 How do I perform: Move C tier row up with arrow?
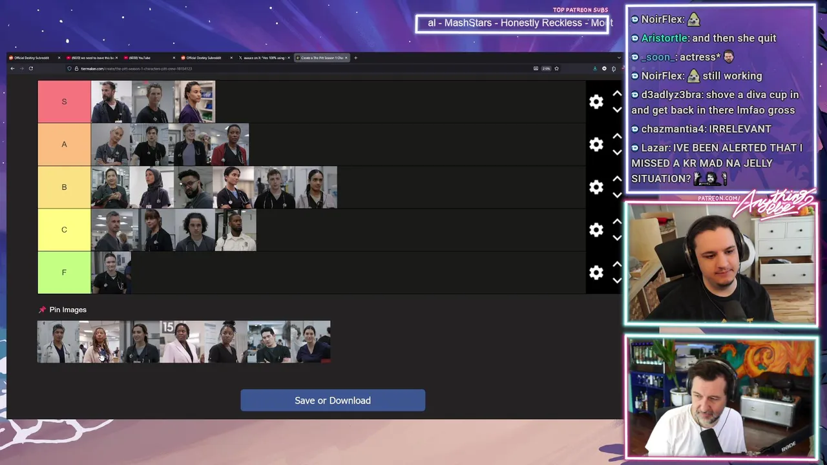(617, 222)
